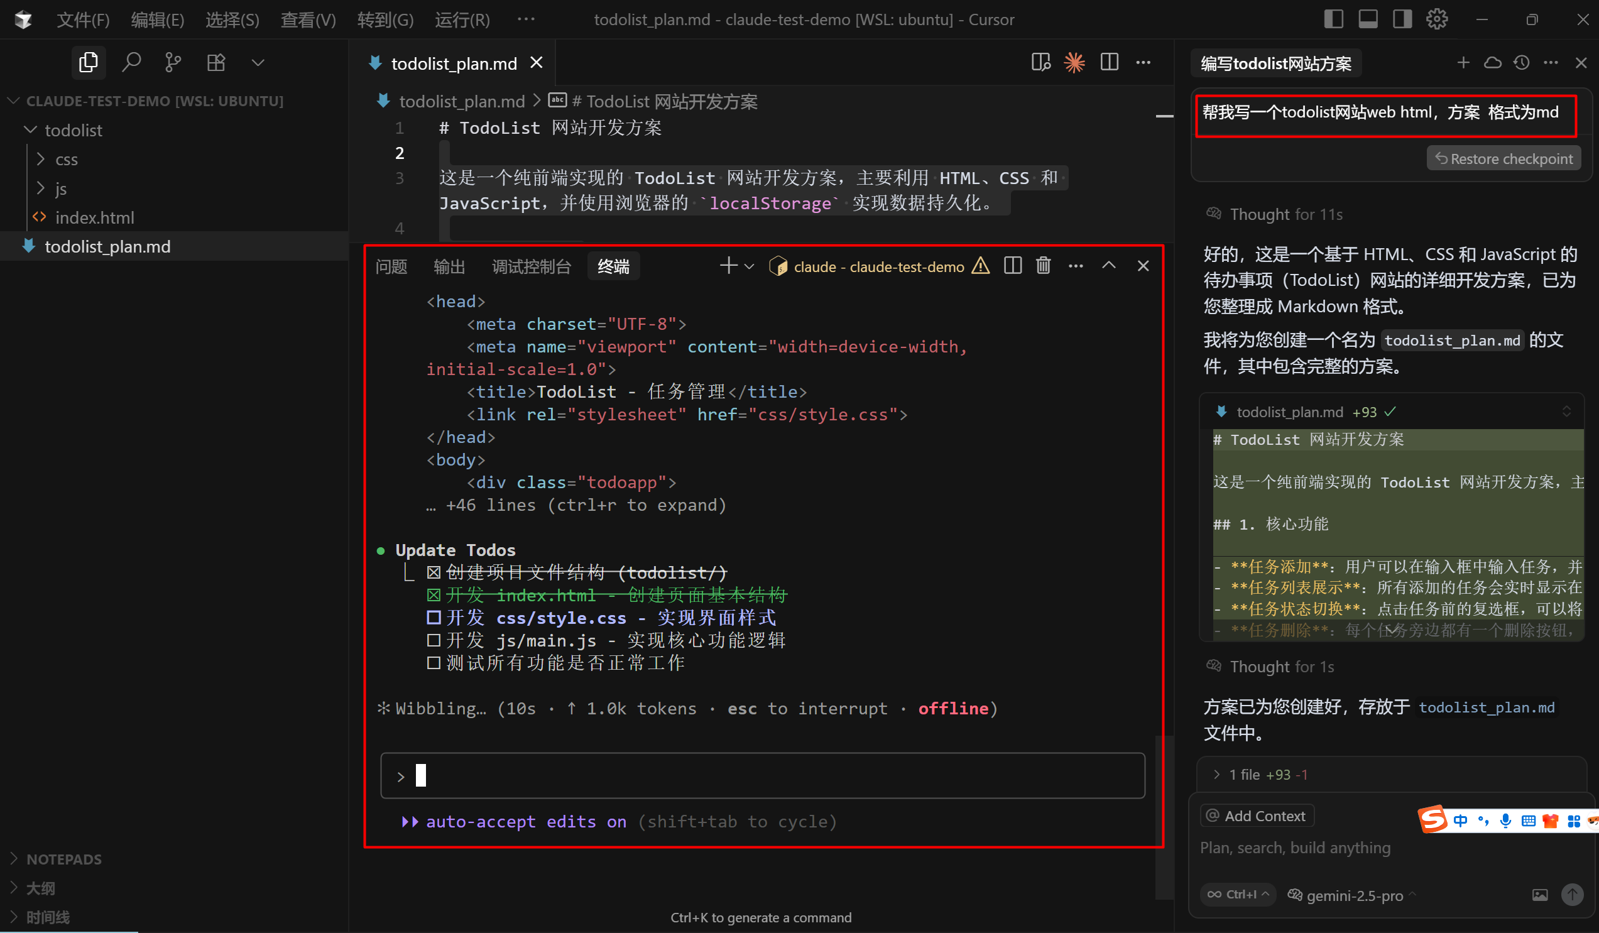
Task: Click the Add Context button
Action: pyautogui.click(x=1257, y=815)
